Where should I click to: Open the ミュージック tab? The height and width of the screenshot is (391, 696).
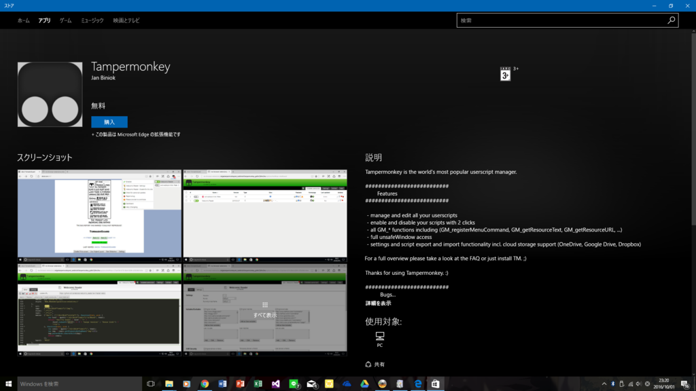pos(92,20)
